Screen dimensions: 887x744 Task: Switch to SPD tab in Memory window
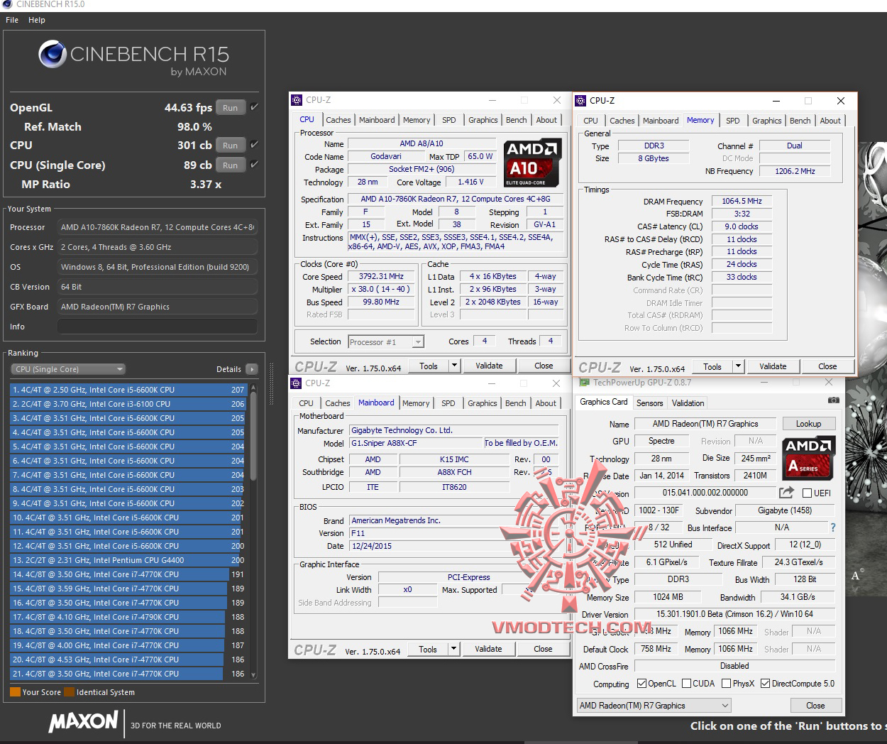coord(733,121)
